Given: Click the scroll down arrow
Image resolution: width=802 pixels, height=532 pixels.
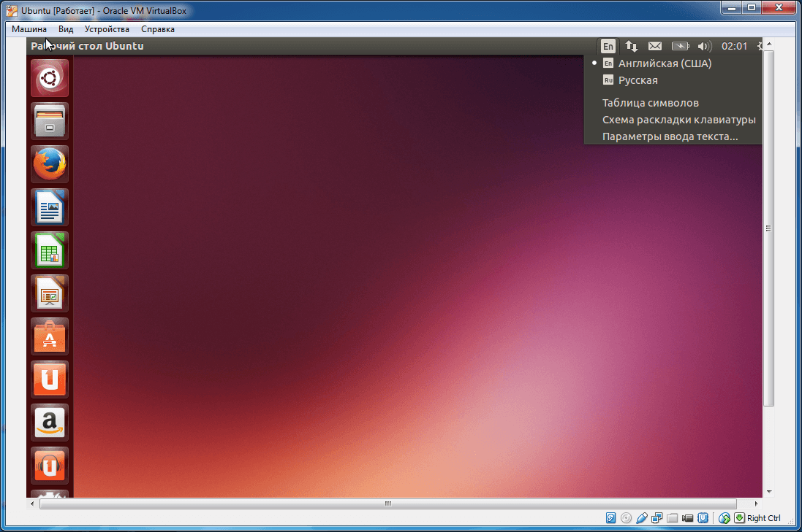Looking at the screenshot, I should pyautogui.click(x=769, y=492).
